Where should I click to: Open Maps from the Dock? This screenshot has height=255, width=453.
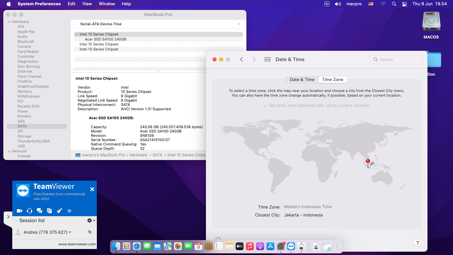pos(167,246)
